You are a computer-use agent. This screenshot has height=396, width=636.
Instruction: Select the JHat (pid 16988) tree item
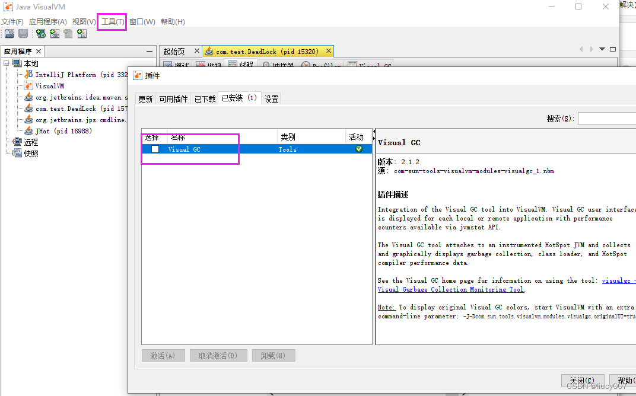[x=63, y=131]
